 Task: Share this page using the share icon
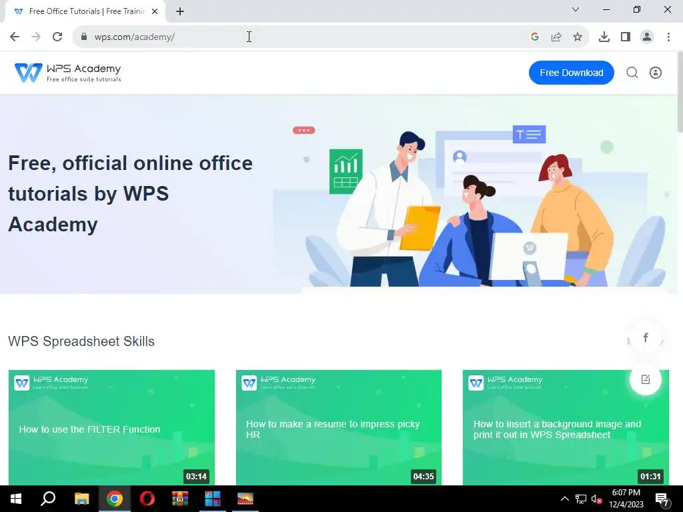pyautogui.click(x=556, y=37)
